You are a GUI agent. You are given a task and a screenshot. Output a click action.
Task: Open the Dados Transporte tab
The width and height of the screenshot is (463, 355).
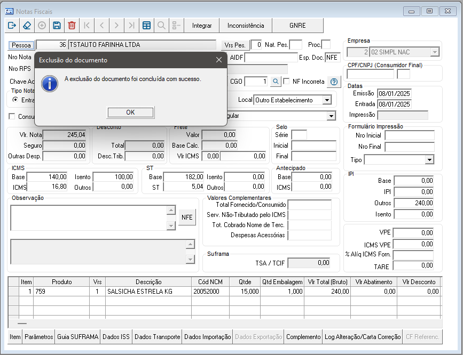pos(157,337)
